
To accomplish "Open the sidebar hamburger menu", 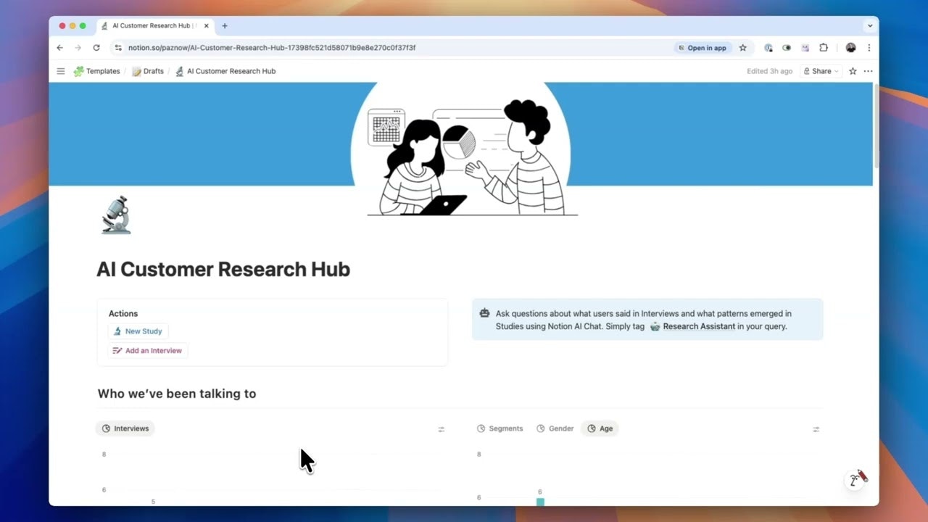I will click(61, 71).
